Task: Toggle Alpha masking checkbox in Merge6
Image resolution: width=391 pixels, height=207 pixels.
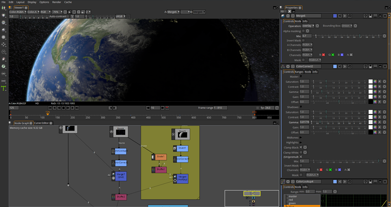Action: [x=303, y=31]
